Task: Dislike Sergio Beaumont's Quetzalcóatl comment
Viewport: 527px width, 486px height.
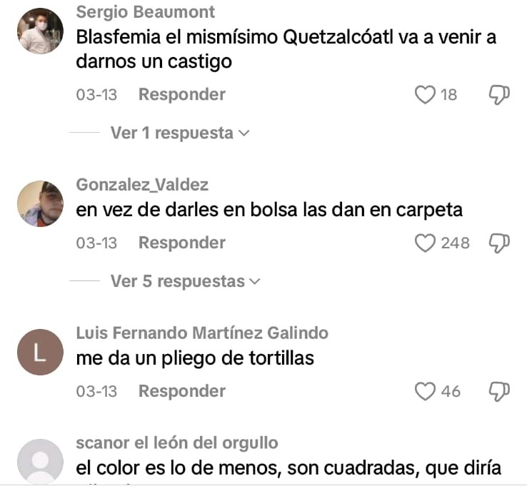Action: point(499,95)
